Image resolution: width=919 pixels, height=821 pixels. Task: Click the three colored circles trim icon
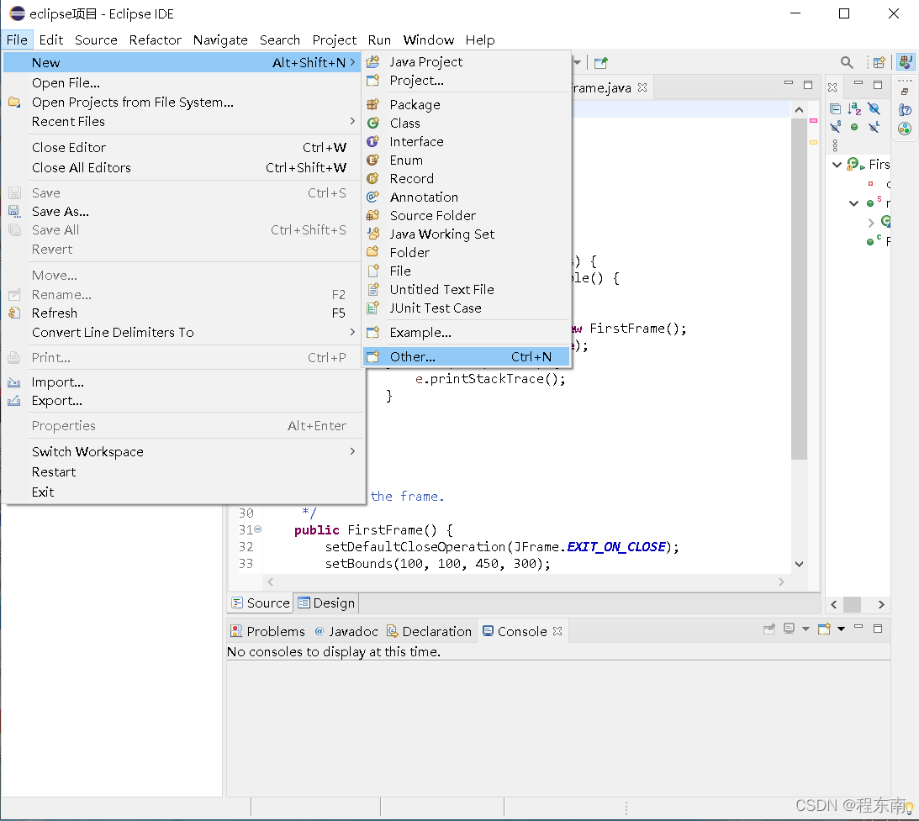905,129
